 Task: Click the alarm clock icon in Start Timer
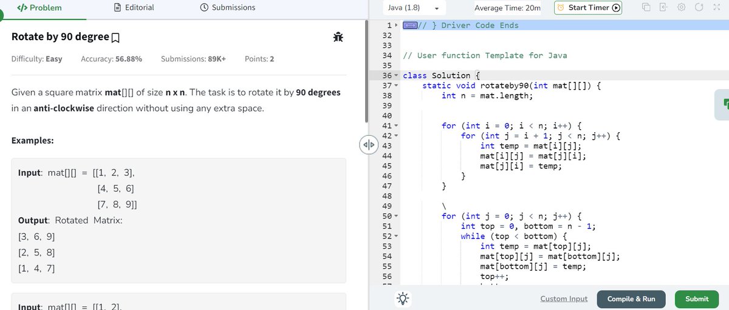click(561, 8)
